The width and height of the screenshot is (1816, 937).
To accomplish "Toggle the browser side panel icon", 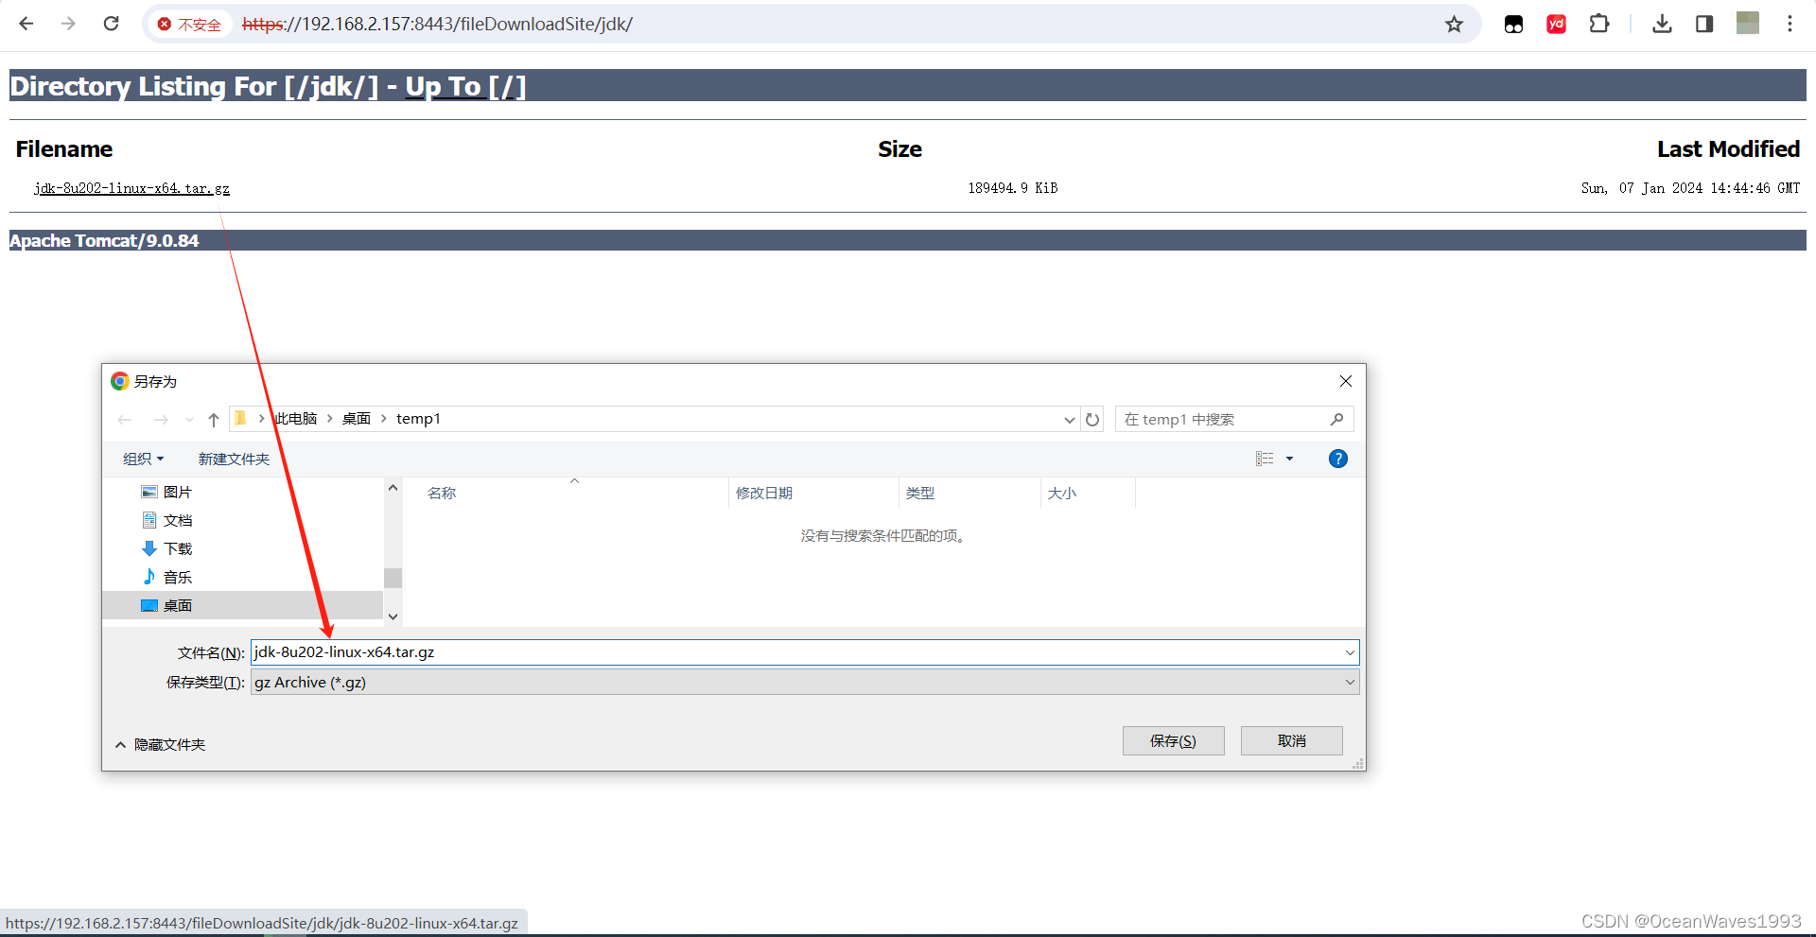I will pos(1704,24).
